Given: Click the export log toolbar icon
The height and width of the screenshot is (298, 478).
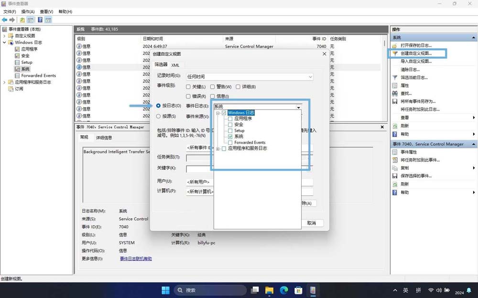Looking at the screenshot, I should pyautogui.click(x=22, y=20).
